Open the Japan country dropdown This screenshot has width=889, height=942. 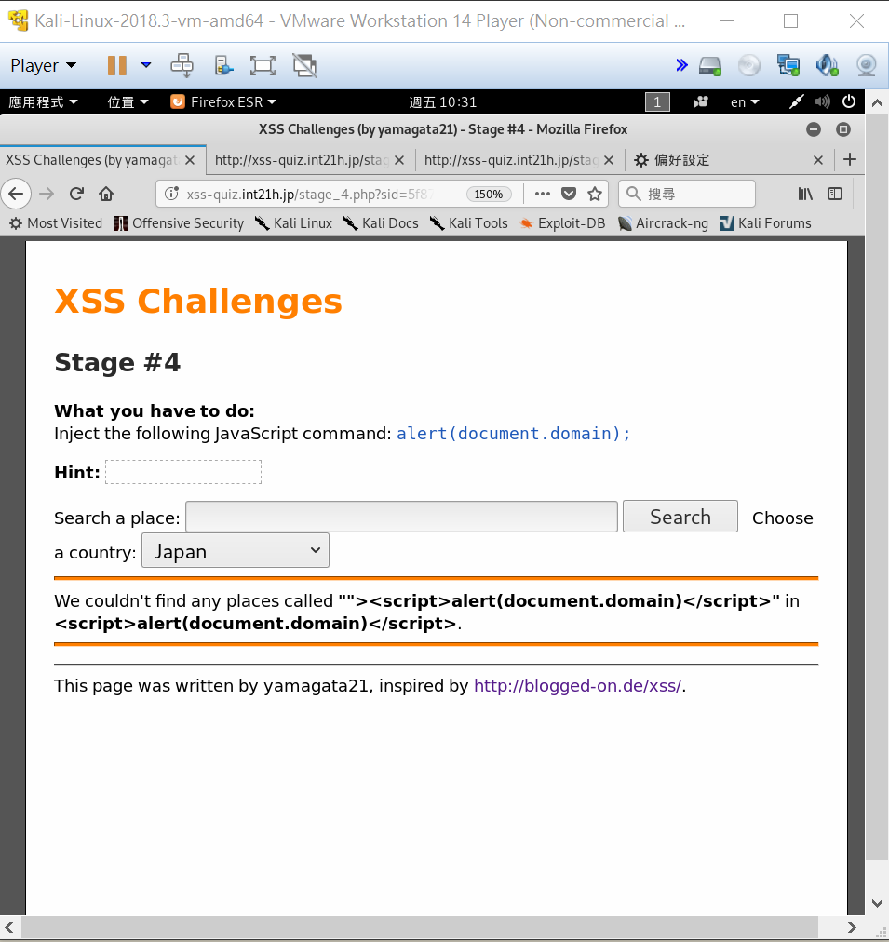(235, 550)
